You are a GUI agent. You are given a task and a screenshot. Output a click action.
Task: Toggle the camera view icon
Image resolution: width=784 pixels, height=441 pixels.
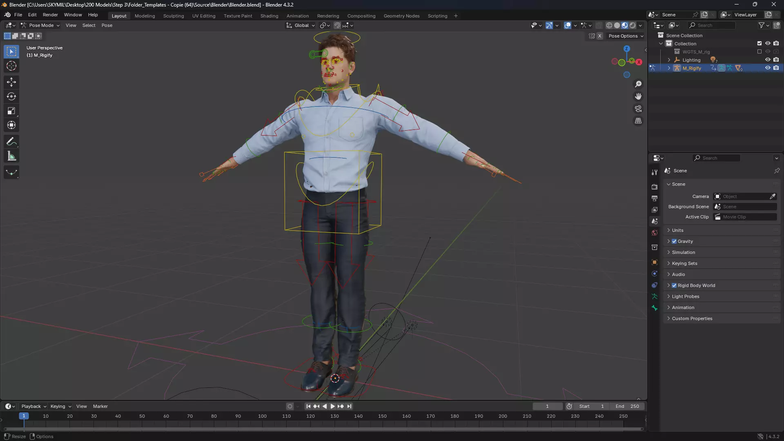point(638,109)
